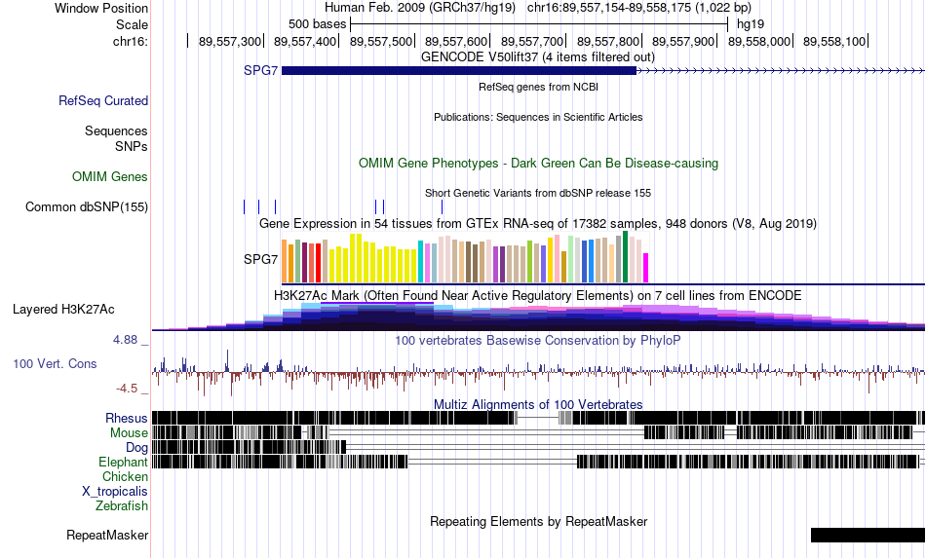This screenshot has height=558, width=926.
Task: Click the SPG7 GTEx expression bar chart
Action: click(x=465, y=258)
